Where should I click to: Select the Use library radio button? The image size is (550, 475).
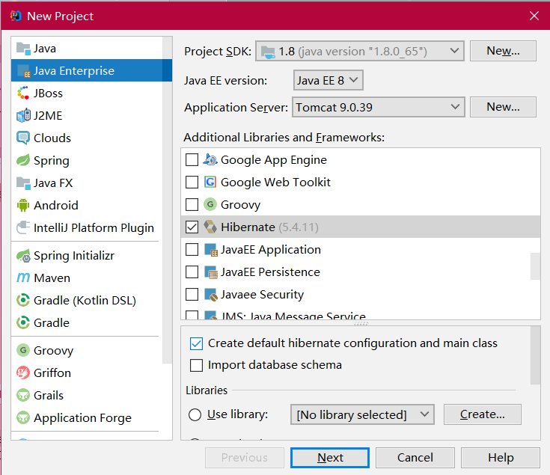click(195, 414)
